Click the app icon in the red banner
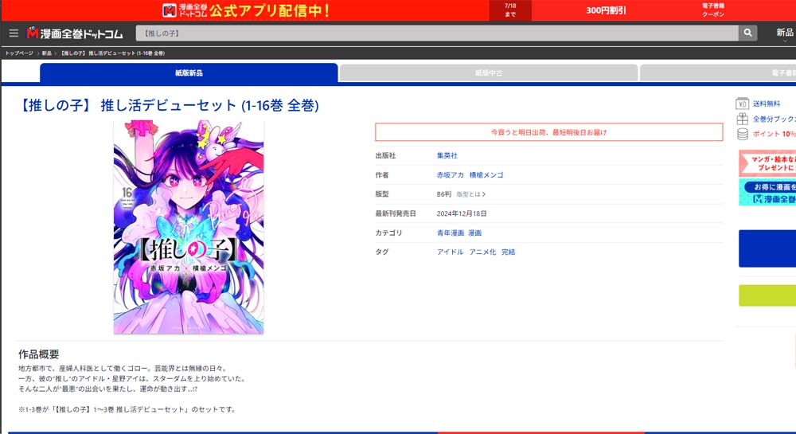 point(170,10)
